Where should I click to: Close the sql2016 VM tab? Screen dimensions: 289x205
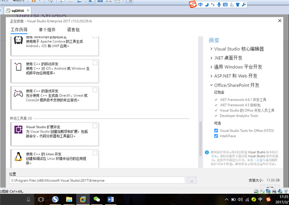tap(28, 10)
